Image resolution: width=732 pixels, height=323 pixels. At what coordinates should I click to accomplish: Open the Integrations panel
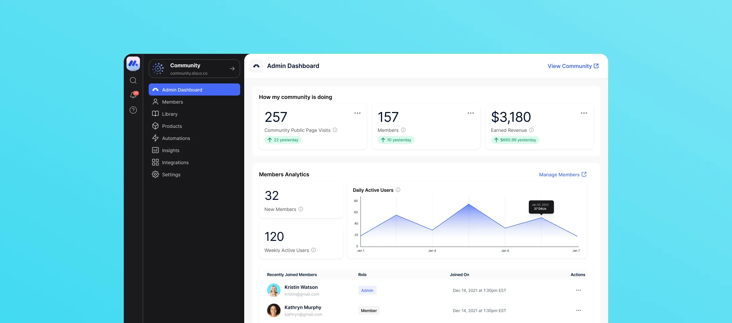click(x=175, y=162)
